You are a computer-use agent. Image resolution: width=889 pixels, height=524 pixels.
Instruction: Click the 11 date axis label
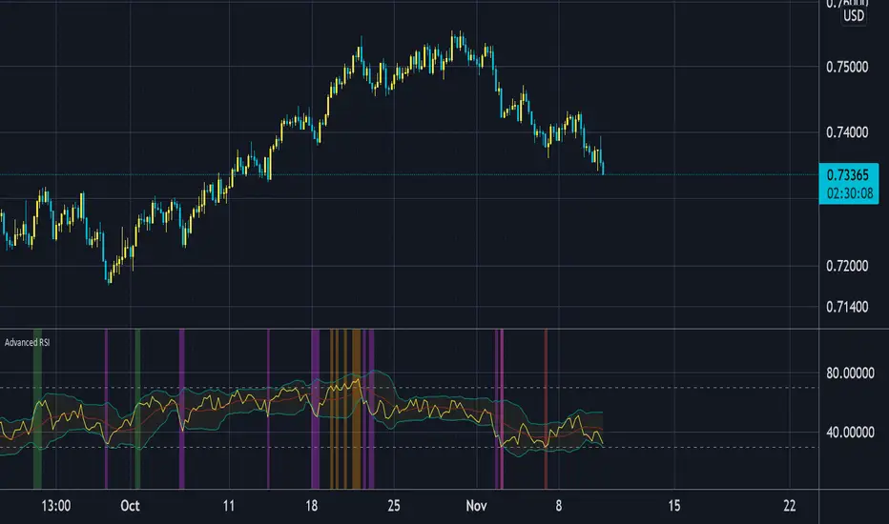pyautogui.click(x=229, y=505)
